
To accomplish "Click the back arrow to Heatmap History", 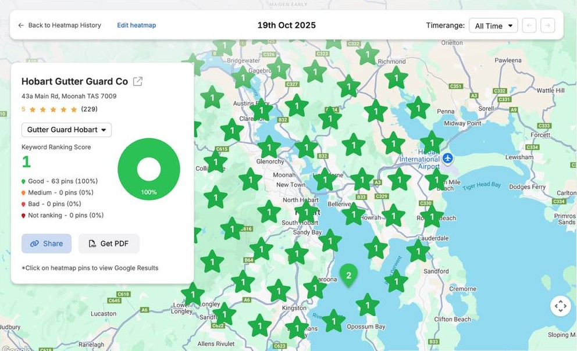I will click(21, 26).
